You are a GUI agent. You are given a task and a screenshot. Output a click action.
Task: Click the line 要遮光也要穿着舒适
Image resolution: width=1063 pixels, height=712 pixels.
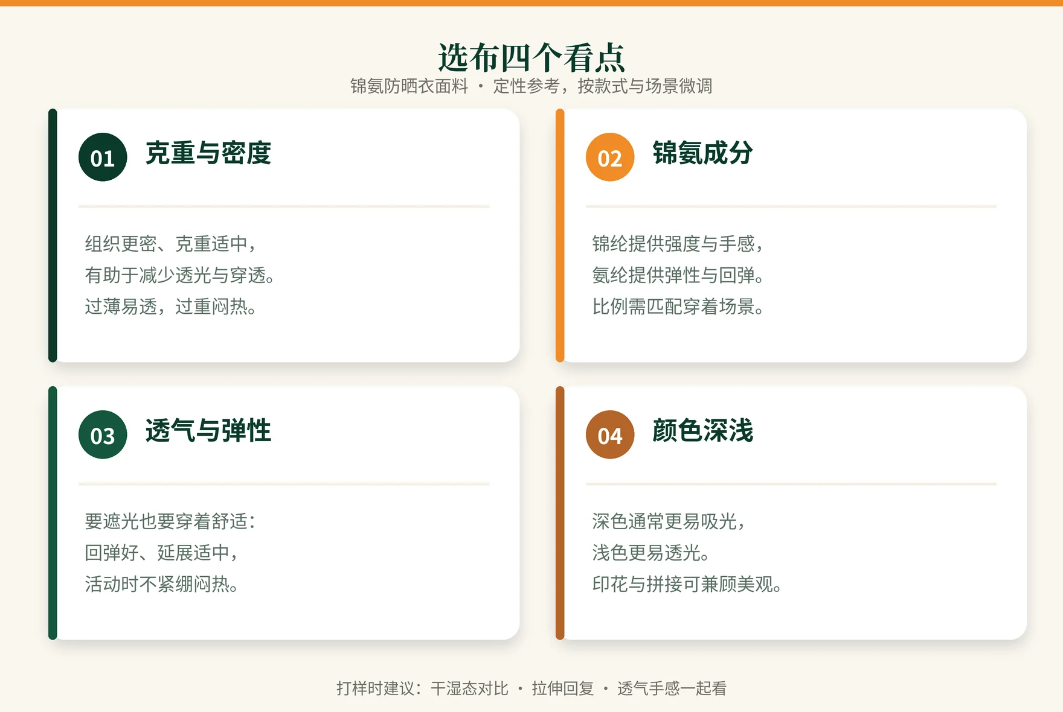[x=171, y=521]
